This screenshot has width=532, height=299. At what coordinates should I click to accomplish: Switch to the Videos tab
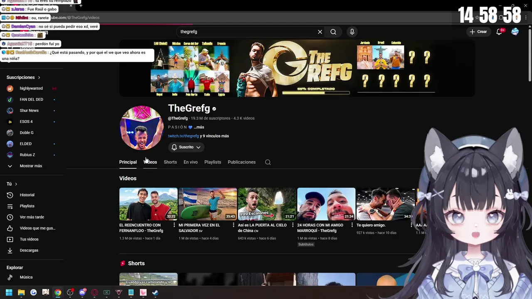150,162
